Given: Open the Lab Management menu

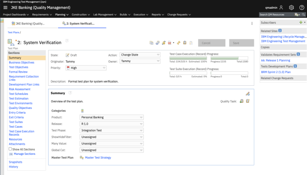Looking at the screenshot, I should (104, 14).
